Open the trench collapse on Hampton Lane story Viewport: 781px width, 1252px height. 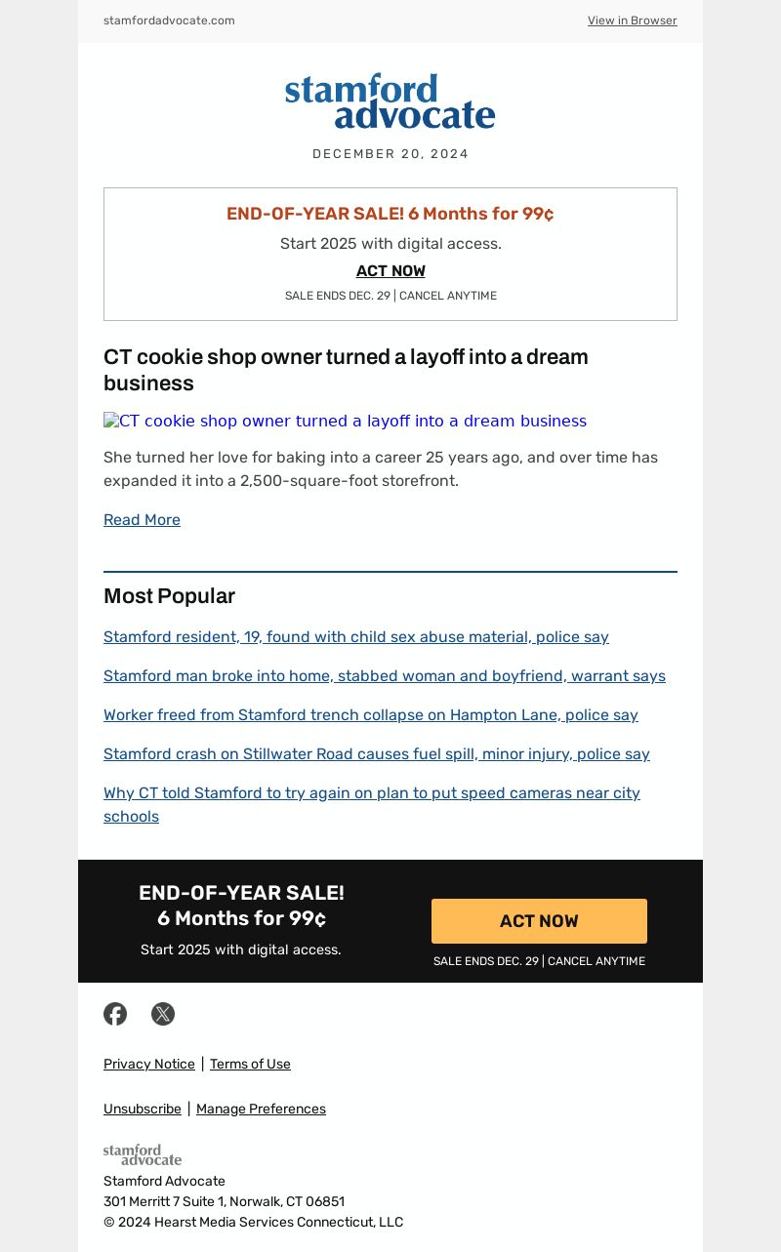click(x=371, y=714)
